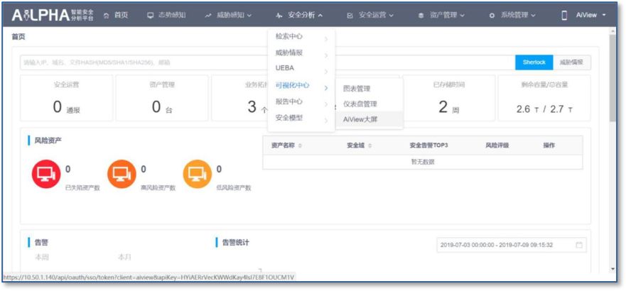Choose 仪表盘管理 in the submenu

360,104
